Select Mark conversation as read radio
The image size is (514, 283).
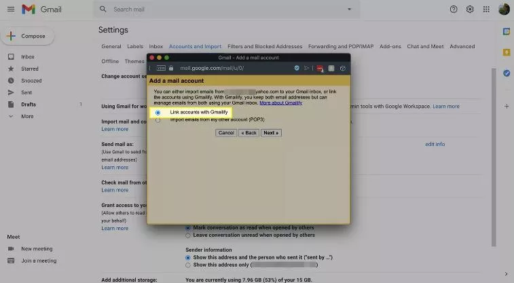point(188,227)
